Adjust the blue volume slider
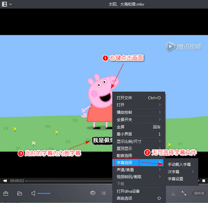Screen dimensions: 208x203 (45, 193)
